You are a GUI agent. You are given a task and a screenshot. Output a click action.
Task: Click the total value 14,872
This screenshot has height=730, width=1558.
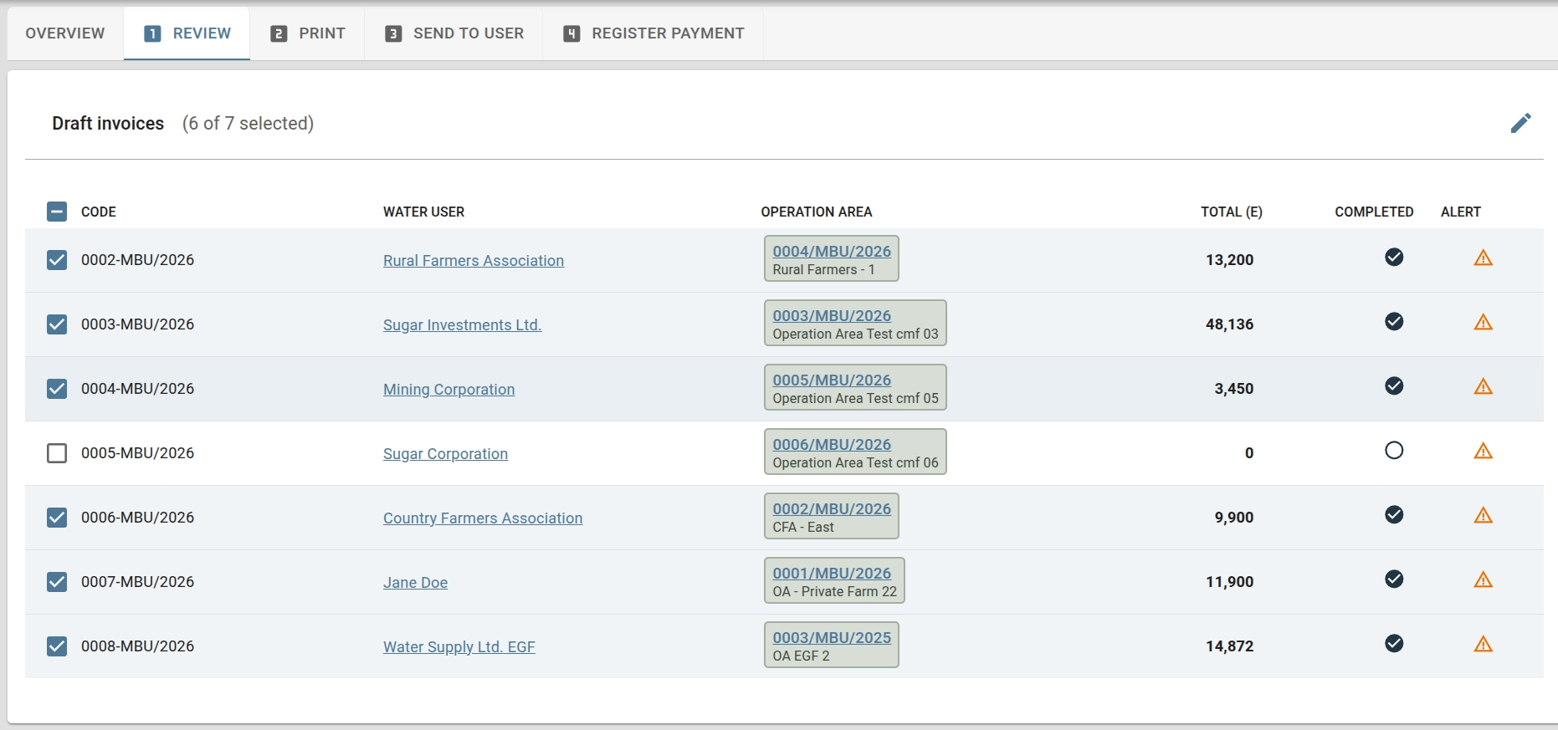coord(1229,646)
